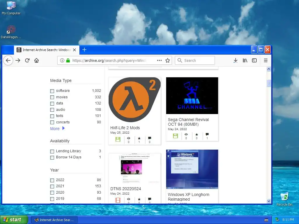
Task: Click the eye icon under Sega Channel Revival
Action: pyautogui.click(x=186, y=134)
